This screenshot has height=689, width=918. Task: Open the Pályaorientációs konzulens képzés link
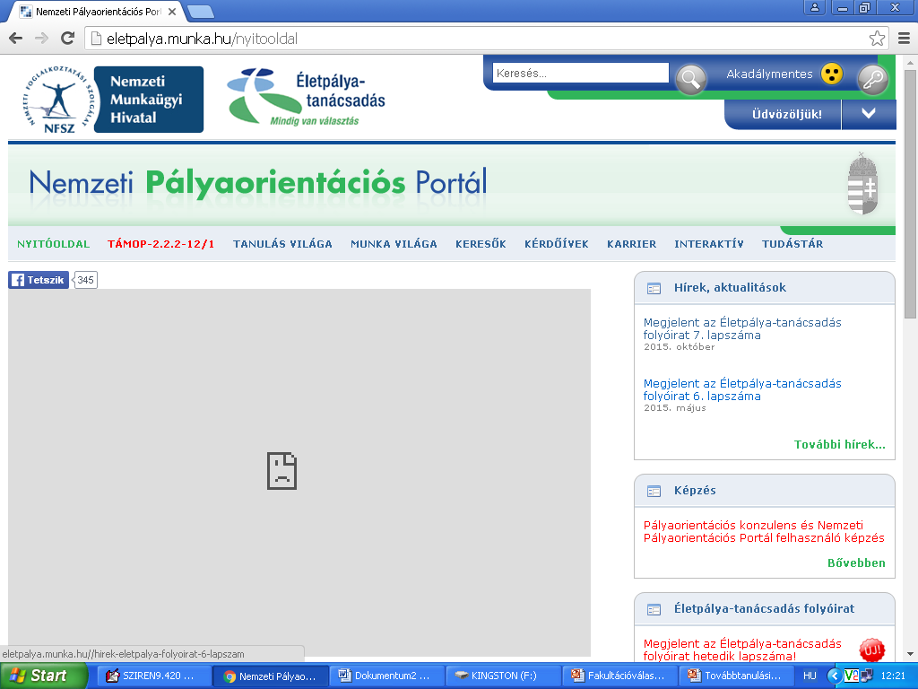tap(764, 531)
